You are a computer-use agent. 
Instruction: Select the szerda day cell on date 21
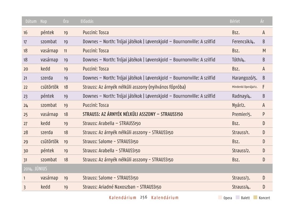coord(47,78)
